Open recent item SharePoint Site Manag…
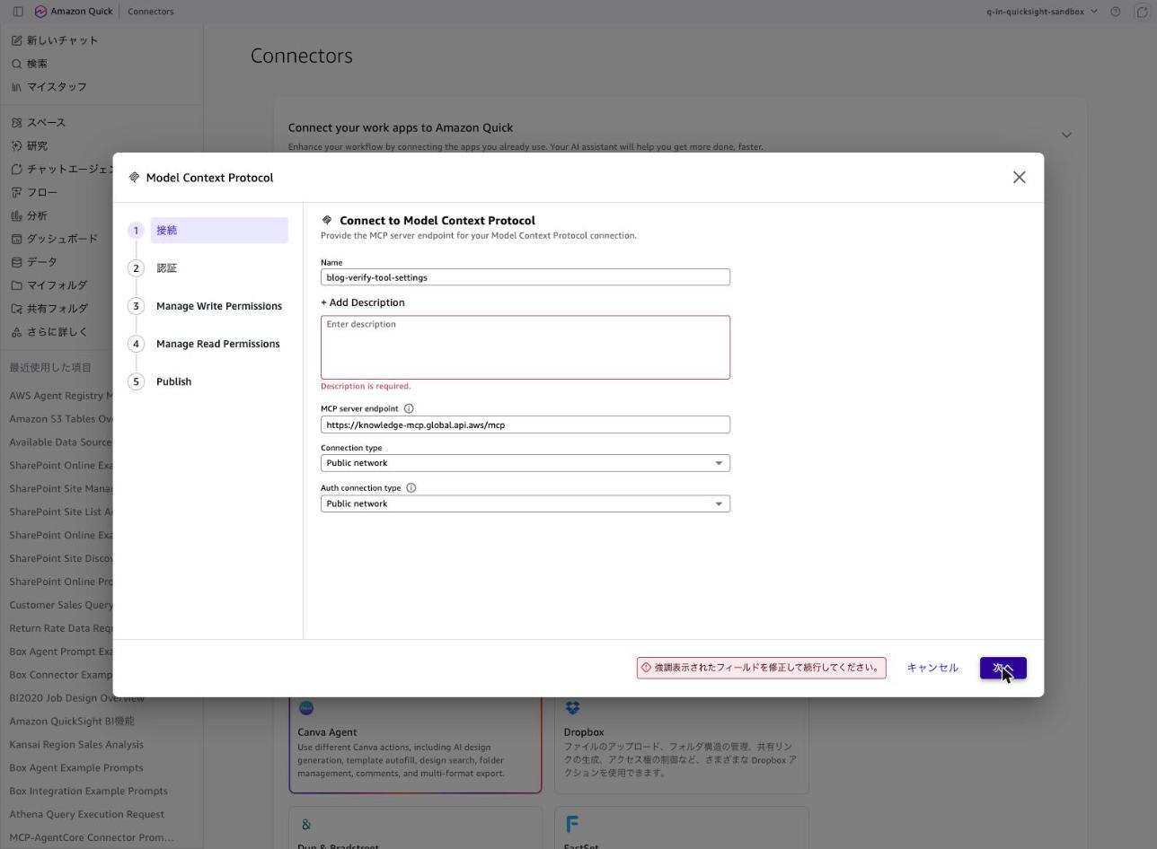Image resolution: width=1157 pixels, height=849 pixels. point(61,489)
